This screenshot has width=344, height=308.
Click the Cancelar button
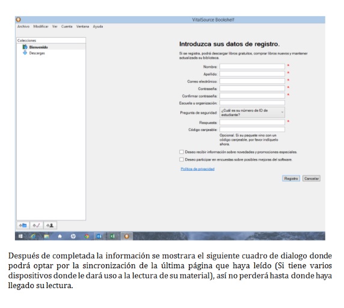pyautogui.click(x=312, y=178)
